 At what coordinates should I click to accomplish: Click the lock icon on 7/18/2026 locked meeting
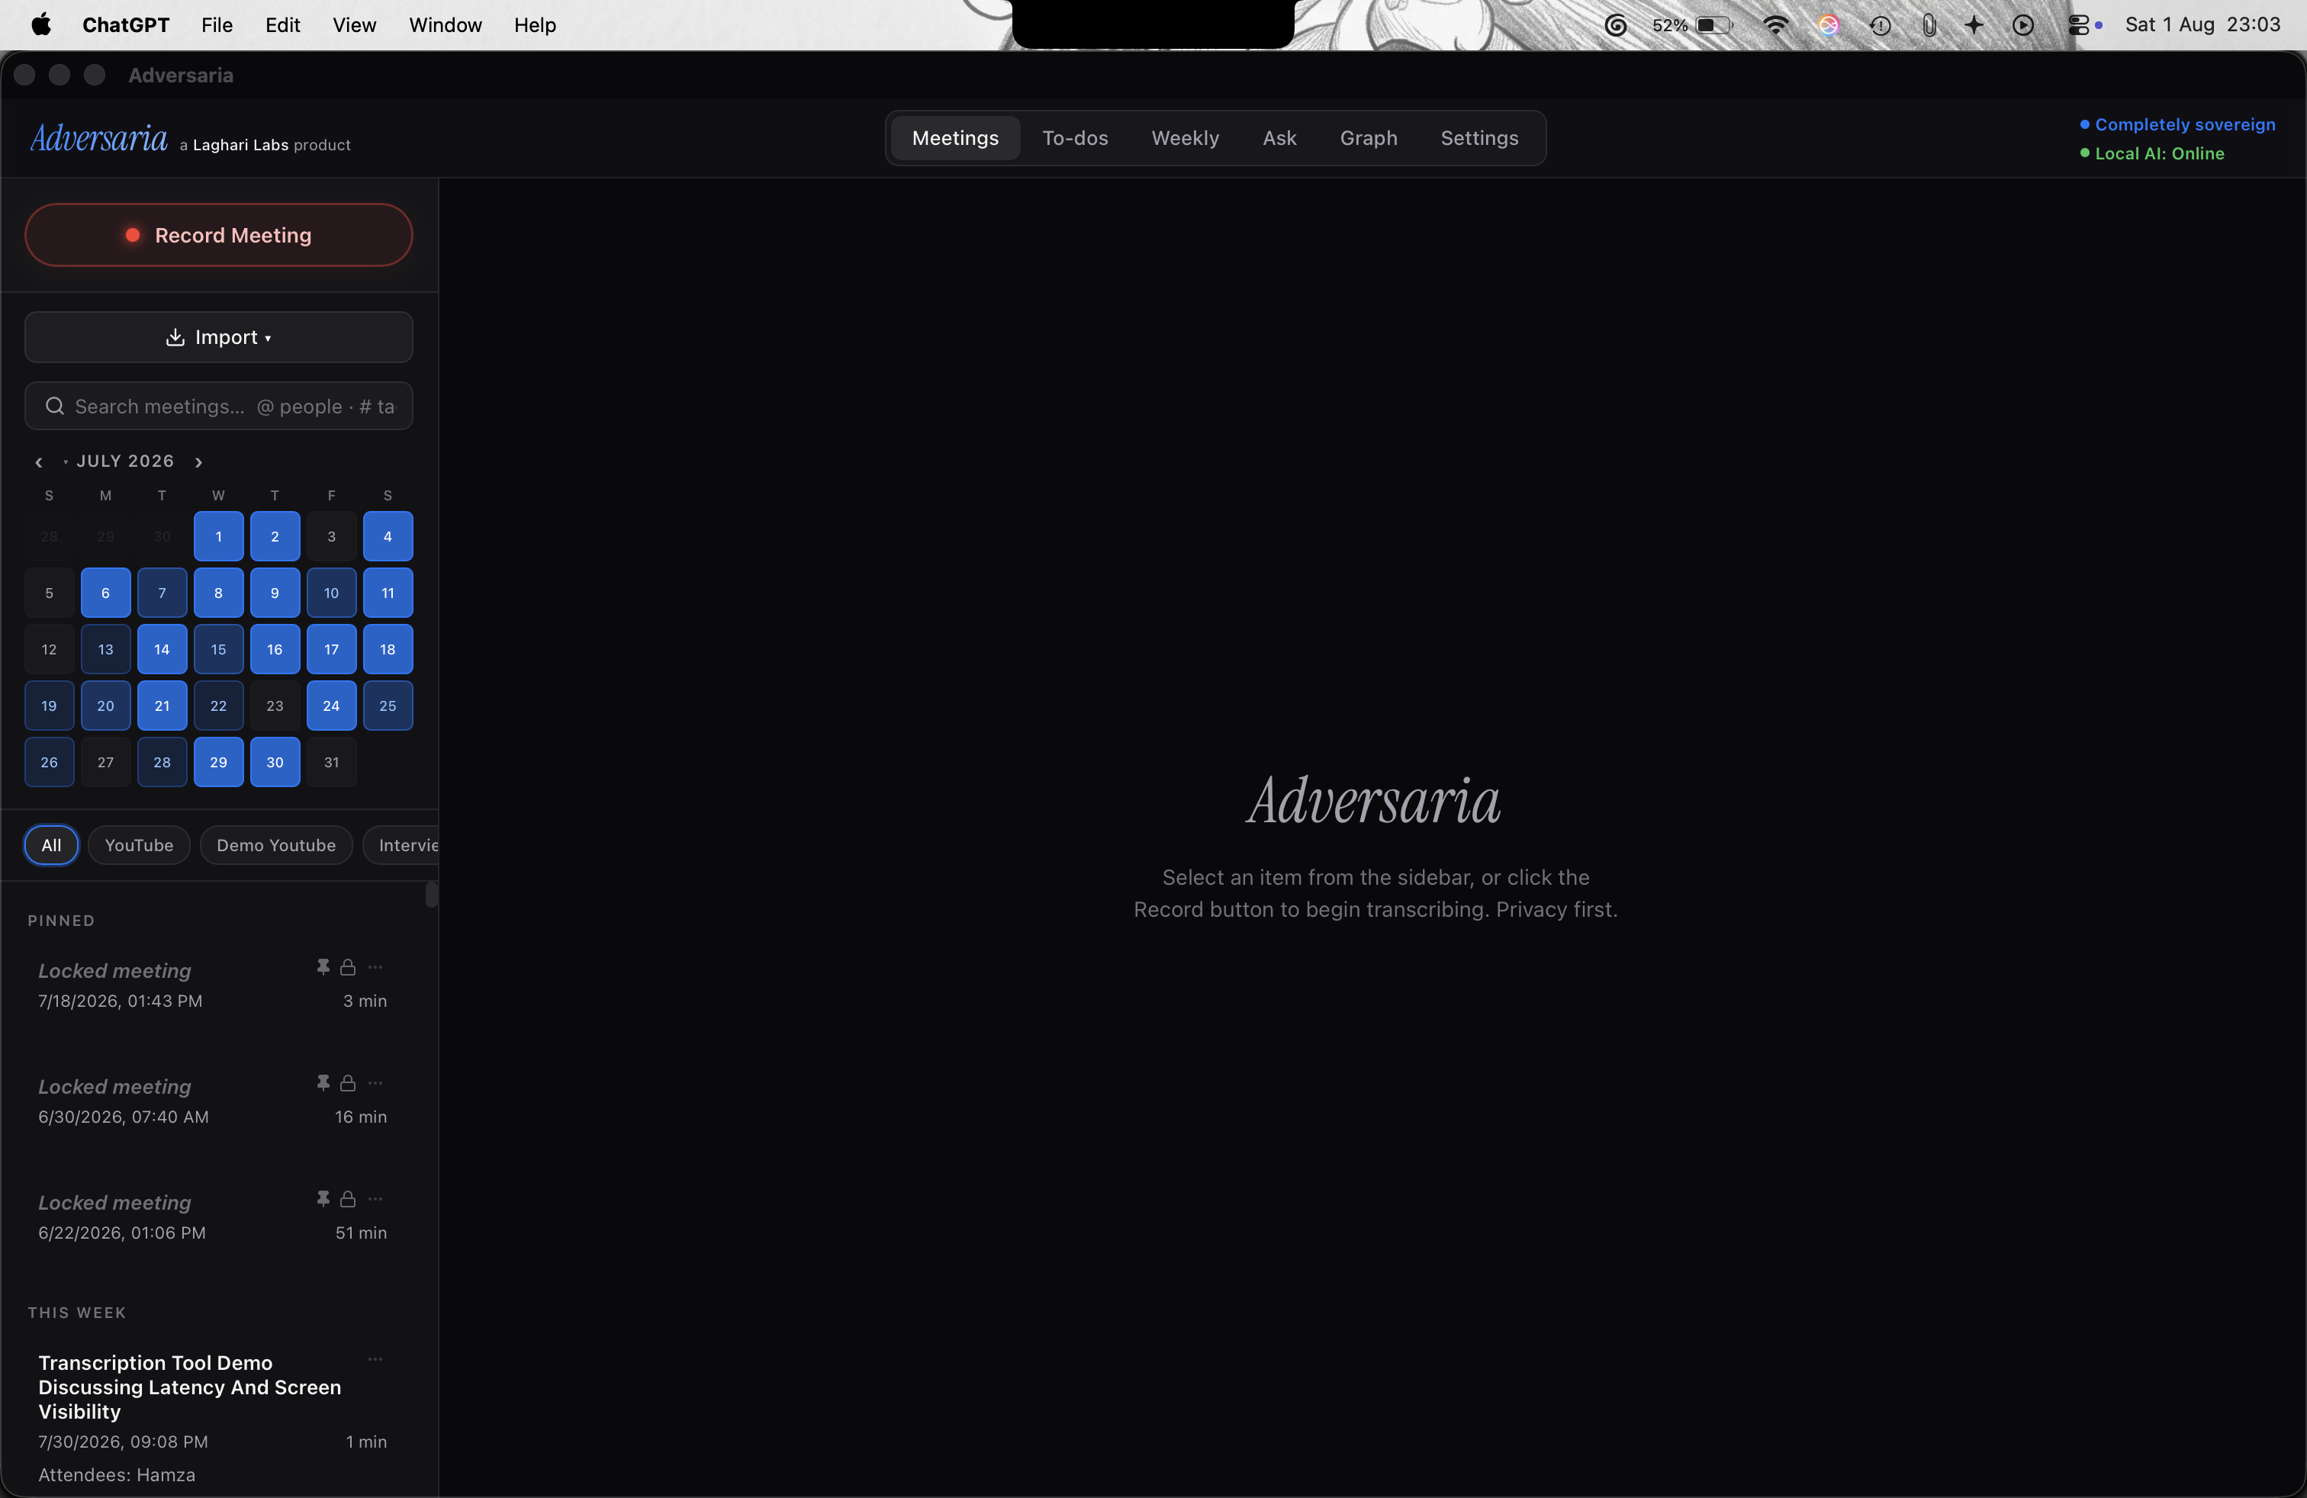[x=348, y=967]
